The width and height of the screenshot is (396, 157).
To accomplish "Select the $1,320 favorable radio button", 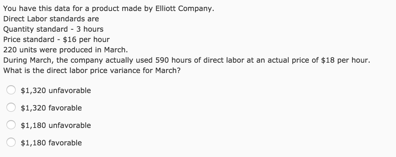I will pos(11,108).
